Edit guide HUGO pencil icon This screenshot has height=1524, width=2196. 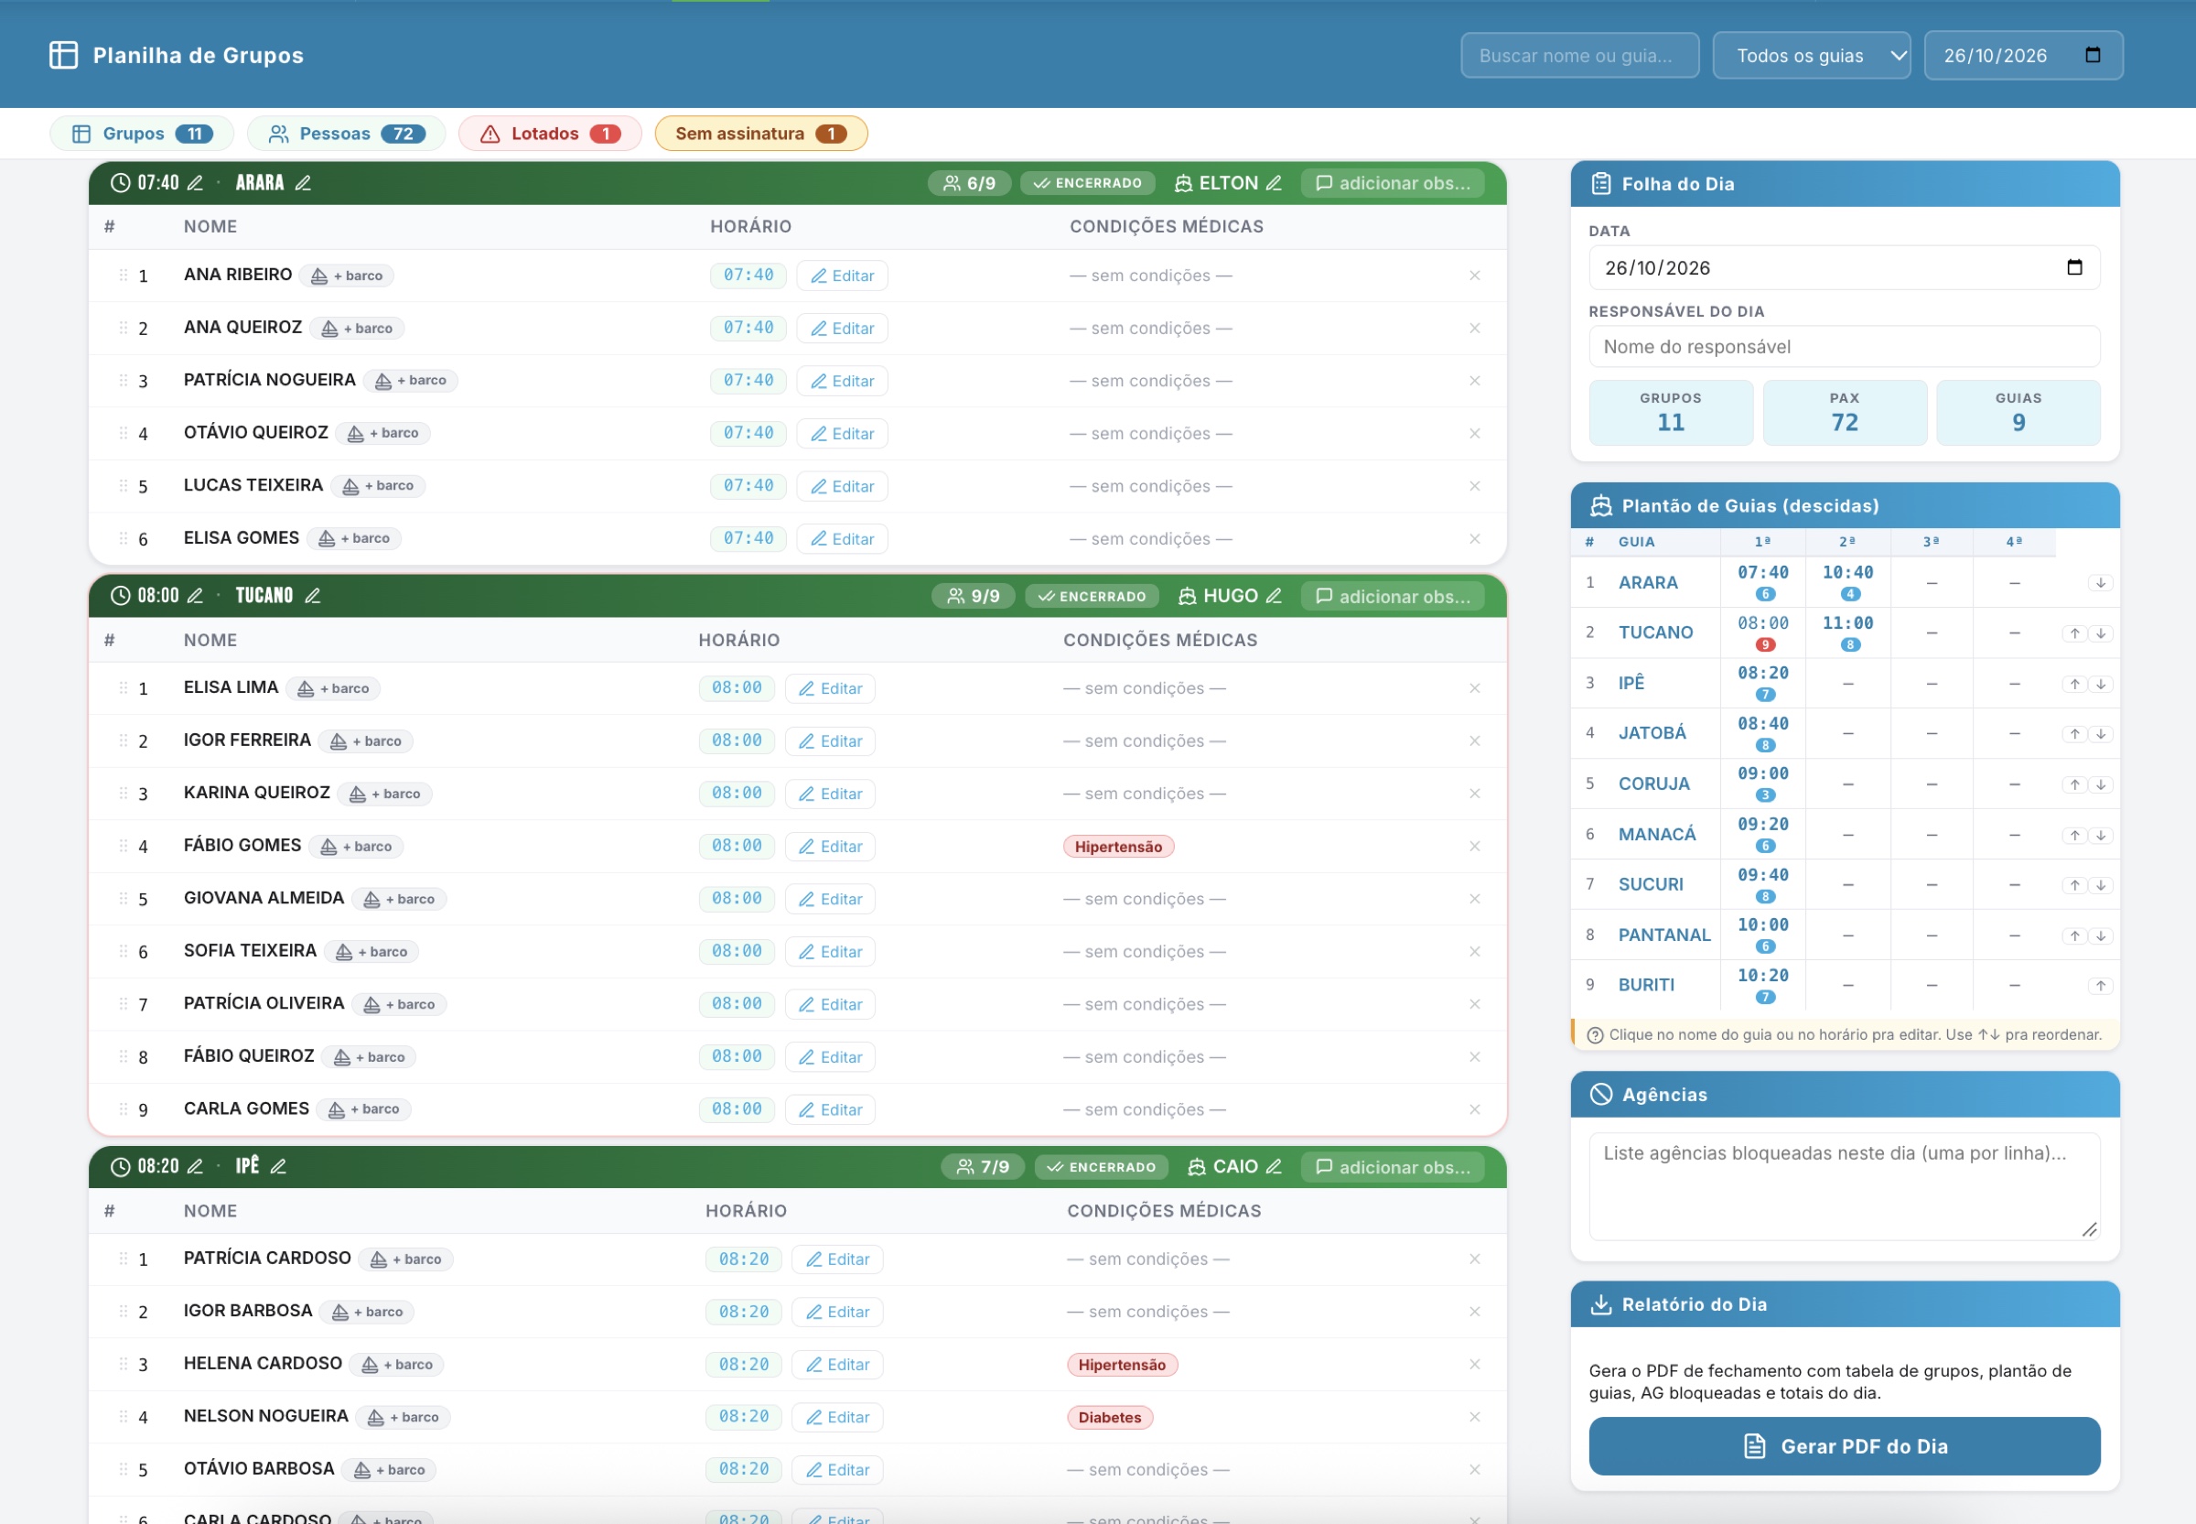pos(1273,596)
